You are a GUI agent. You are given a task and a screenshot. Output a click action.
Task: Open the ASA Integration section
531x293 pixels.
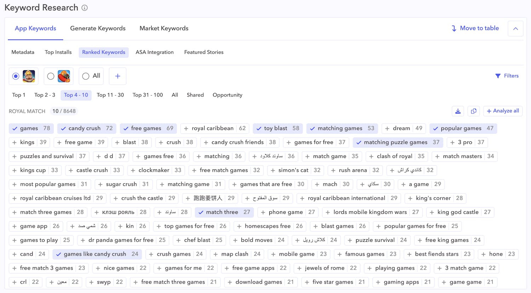[x=155, y=52]
